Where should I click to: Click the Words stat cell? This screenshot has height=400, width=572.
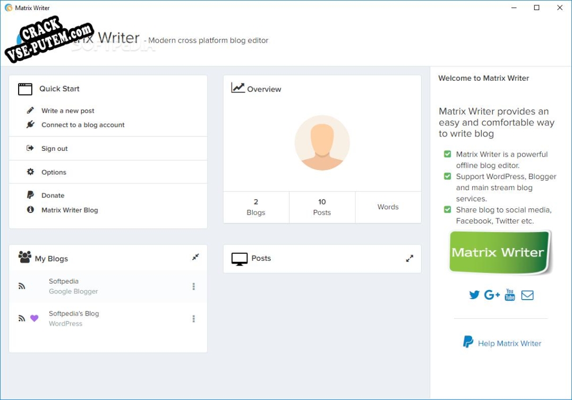(x=388, y=207)
